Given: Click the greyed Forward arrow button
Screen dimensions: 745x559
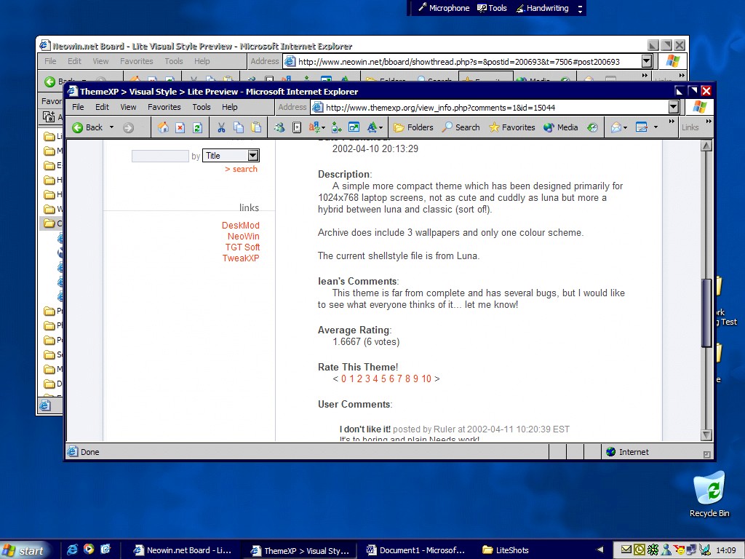Looking at the screenshot, I should tap(128, 127).
